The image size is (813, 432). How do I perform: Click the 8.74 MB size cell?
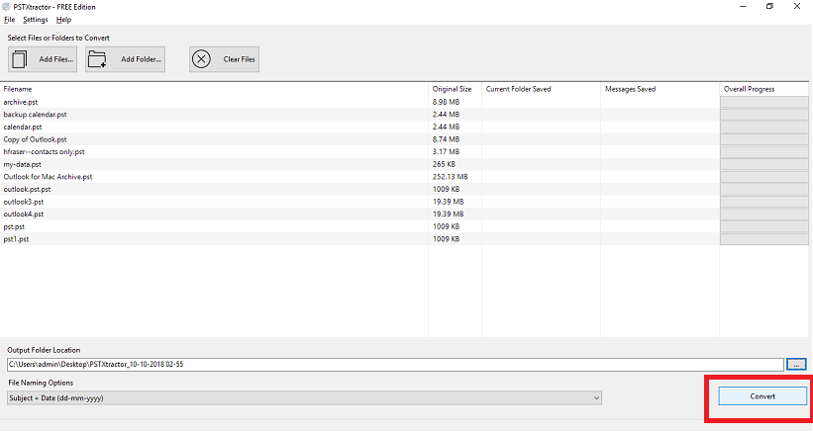[446, 139]
